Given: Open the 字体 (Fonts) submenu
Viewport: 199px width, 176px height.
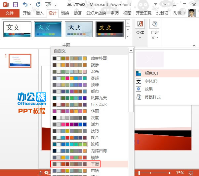Looking at the screenshot, I should tap(151, 81).
